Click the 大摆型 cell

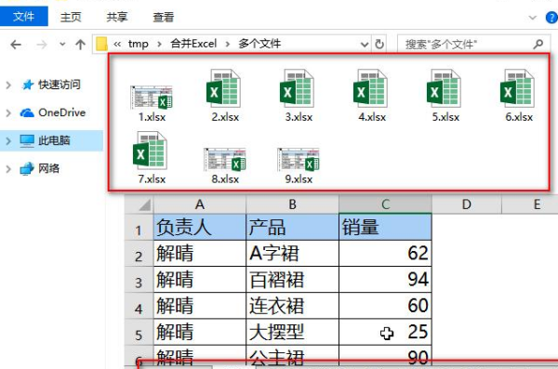[x=293, y=333]
